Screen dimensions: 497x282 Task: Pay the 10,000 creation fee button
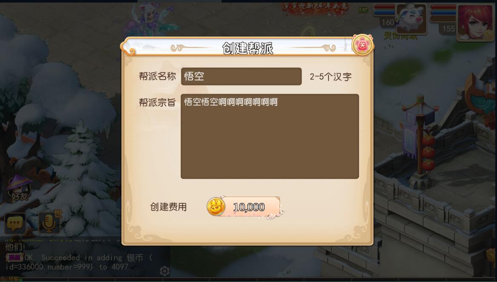tap(244, 207)
